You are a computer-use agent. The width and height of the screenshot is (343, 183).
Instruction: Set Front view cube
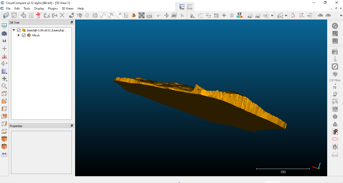pyautogui.click(x=4, y=139)
